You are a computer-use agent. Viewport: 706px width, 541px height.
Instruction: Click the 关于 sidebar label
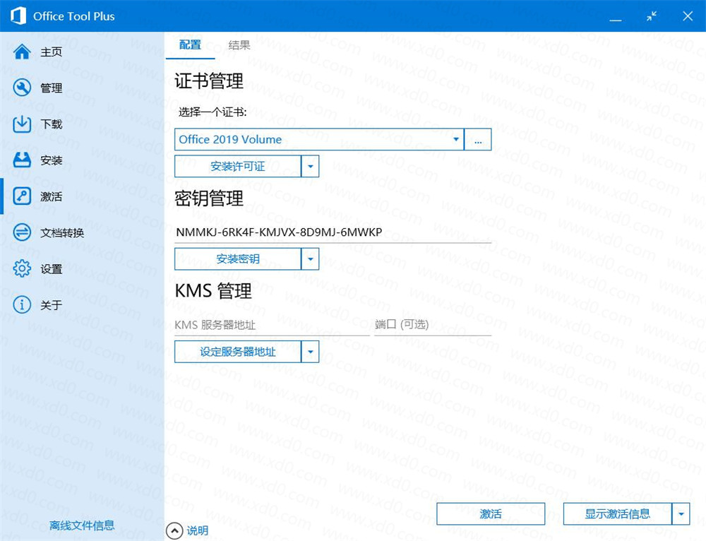(x=52, y=305)
